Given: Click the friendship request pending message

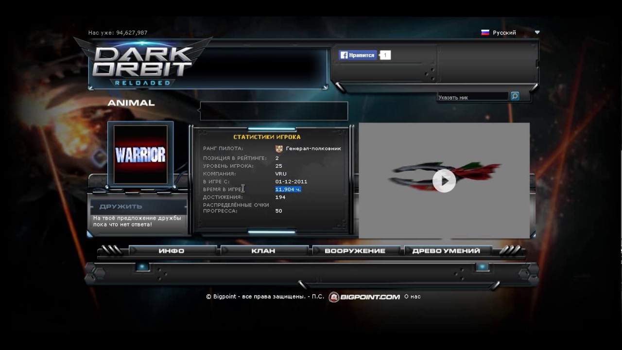Looking at the screenshot, I should 137,221.
